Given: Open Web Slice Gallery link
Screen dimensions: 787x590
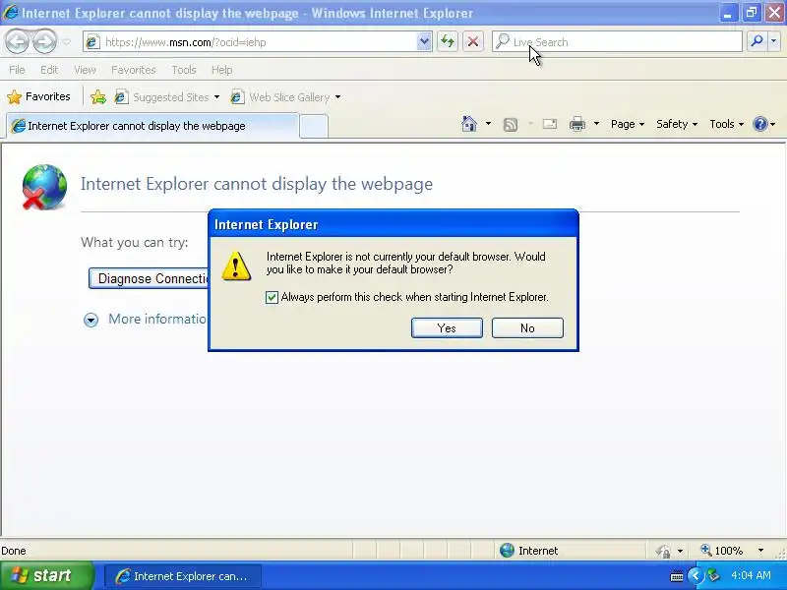Looking at the screenshot, I should click(280, 96).
